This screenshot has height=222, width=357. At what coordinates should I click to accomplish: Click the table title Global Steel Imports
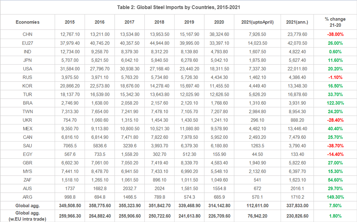(178, 7)
